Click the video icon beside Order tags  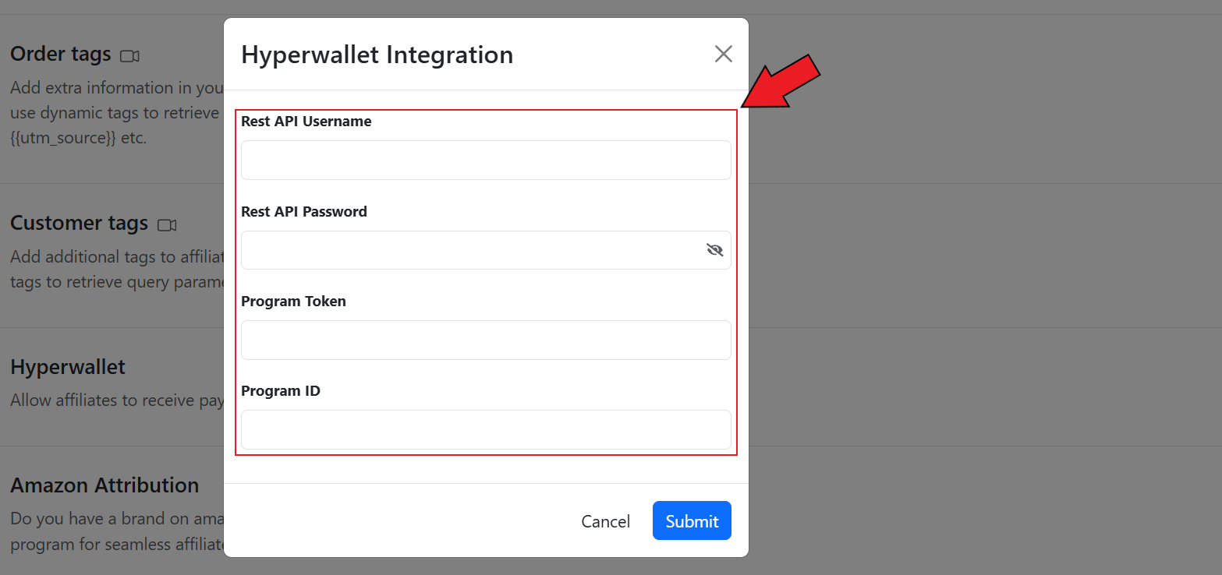click(129, 56)
